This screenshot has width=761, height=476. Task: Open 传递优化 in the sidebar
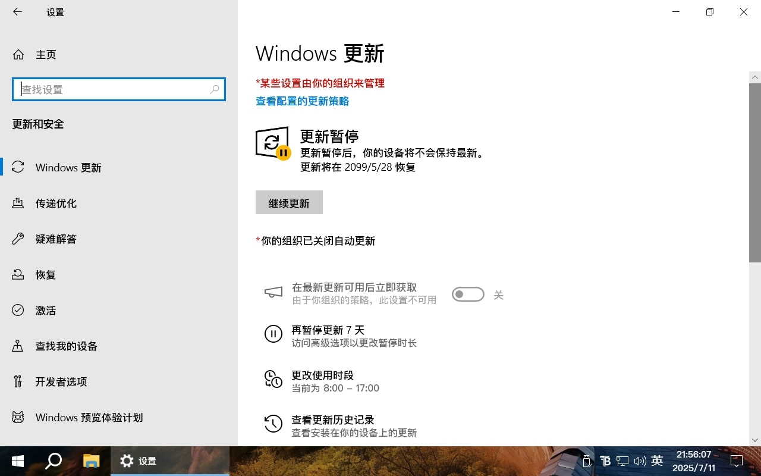click(59, 203)
